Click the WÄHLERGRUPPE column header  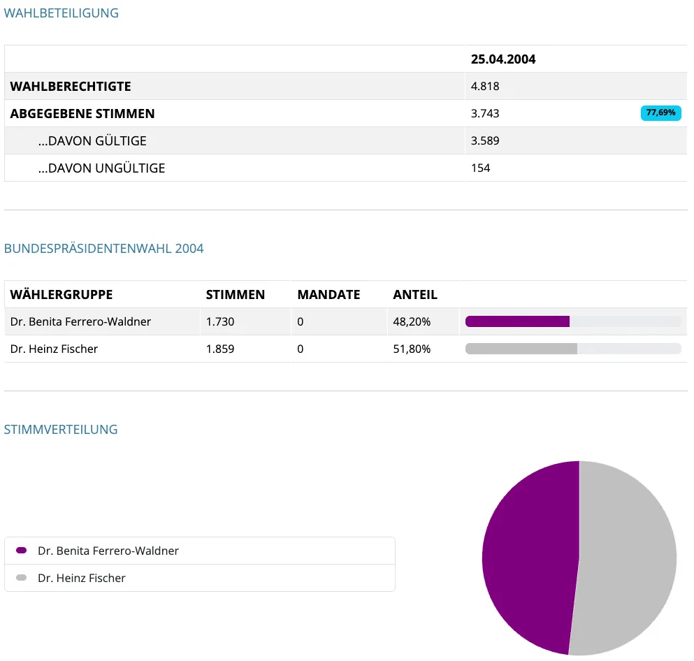pyautogui.click(x=62, y=295)
